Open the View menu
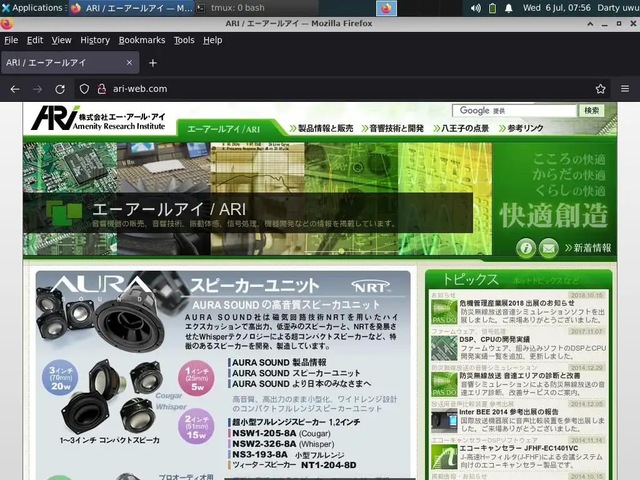 [62, 40]
